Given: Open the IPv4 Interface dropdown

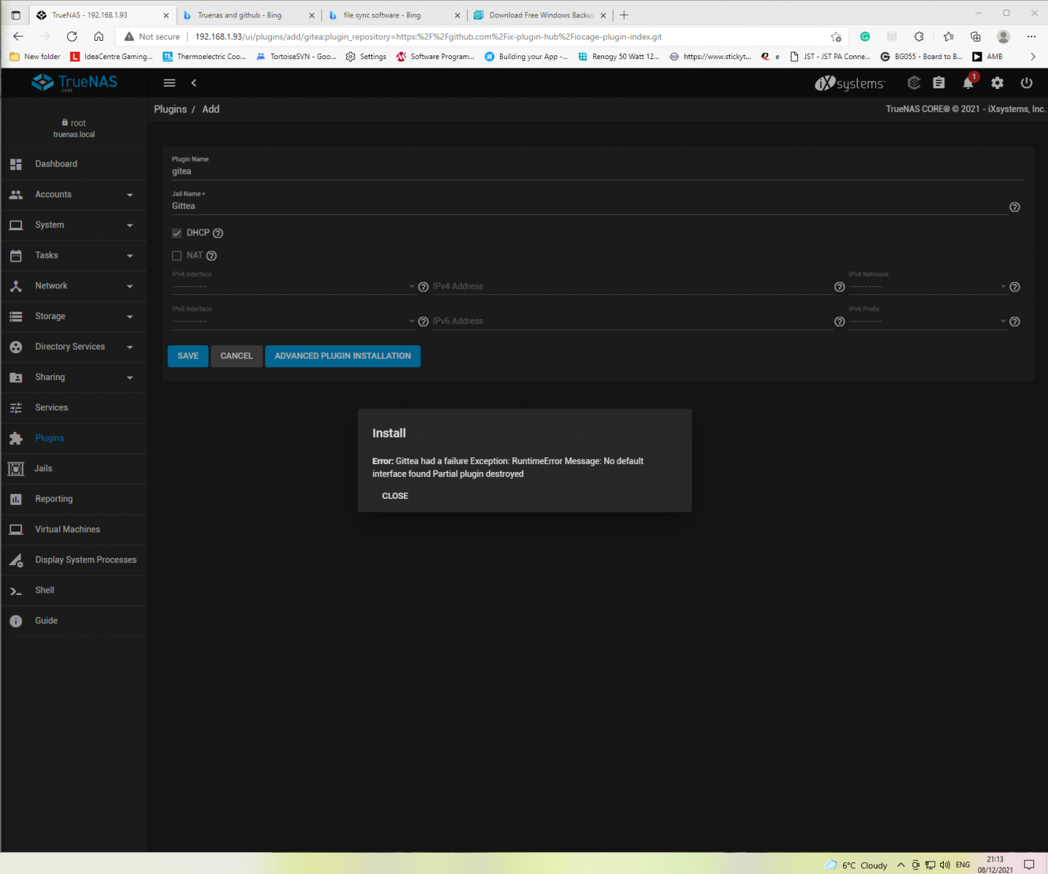Looking at the screenshot, I should 292,287.
